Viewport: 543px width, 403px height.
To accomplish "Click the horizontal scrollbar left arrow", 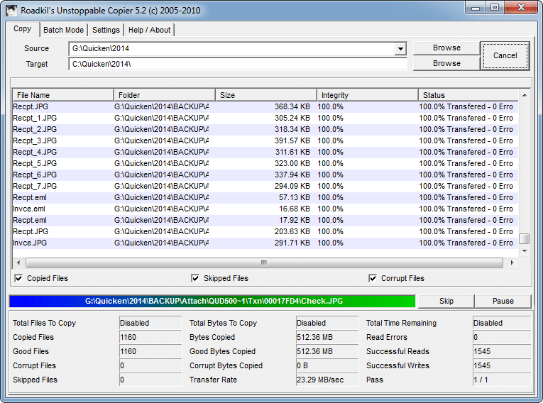I will point(18,263).
